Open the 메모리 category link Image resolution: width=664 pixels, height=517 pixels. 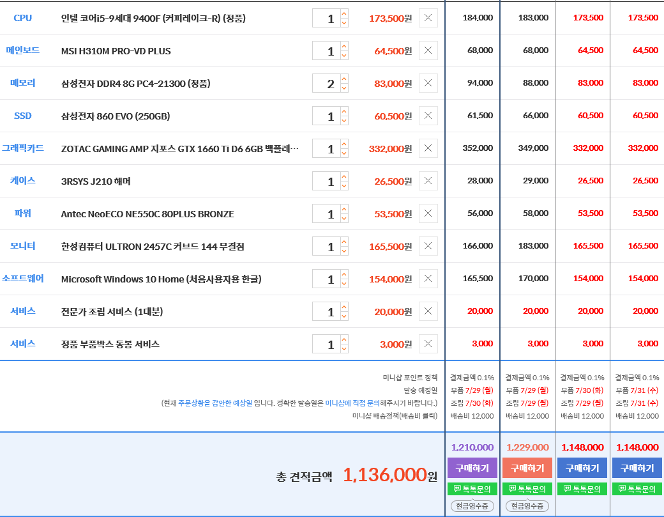(23, 82)
